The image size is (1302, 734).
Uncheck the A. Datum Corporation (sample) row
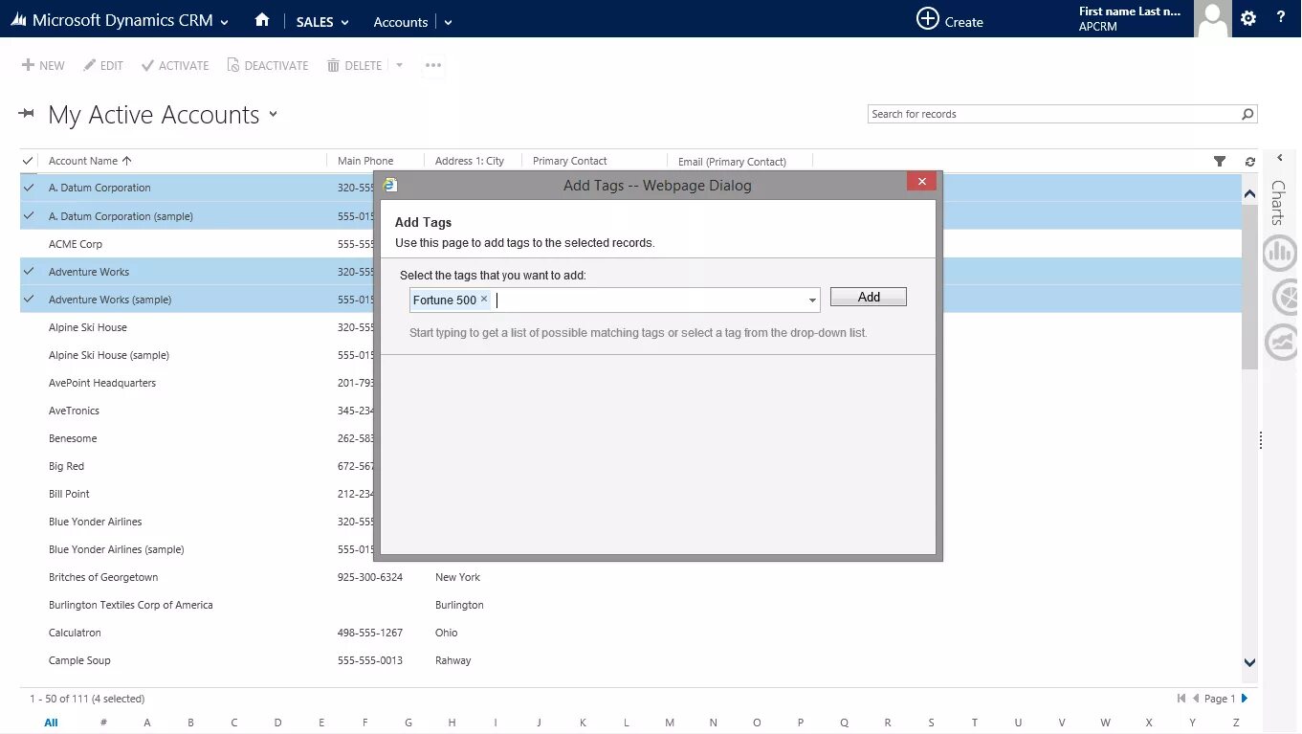click(x=29, y=215)
